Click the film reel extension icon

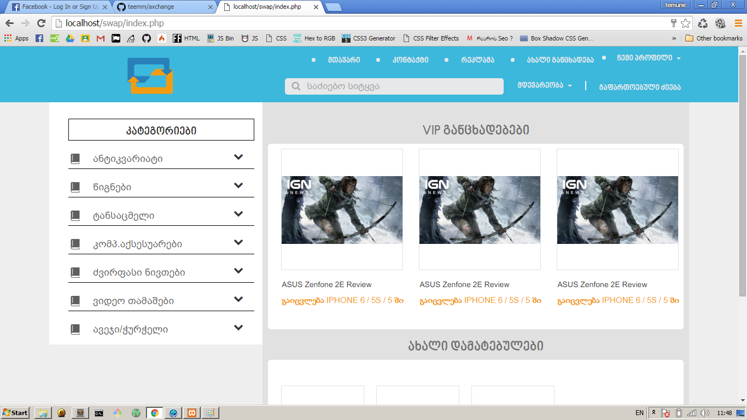point(720,24)
